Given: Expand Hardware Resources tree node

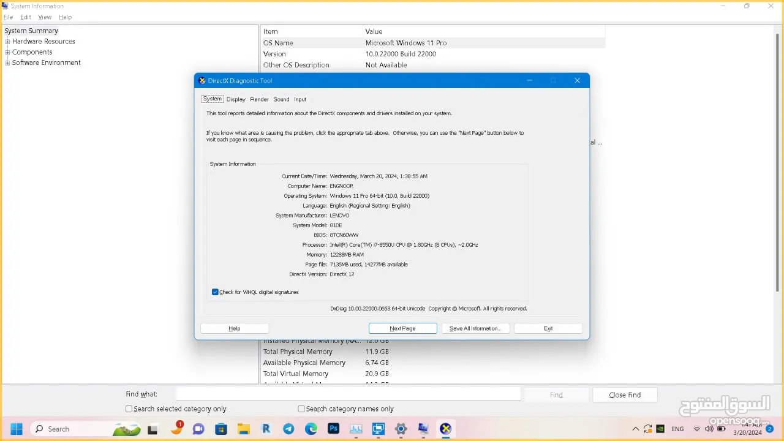Looking at the screenshot, I should [x=7, y=42].
